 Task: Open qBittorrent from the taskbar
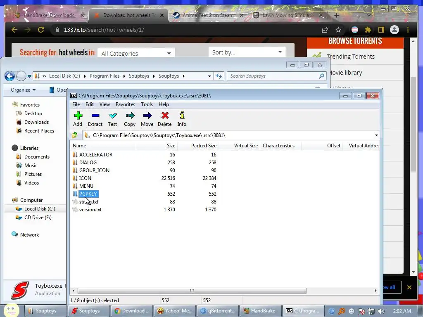point(218,311)
